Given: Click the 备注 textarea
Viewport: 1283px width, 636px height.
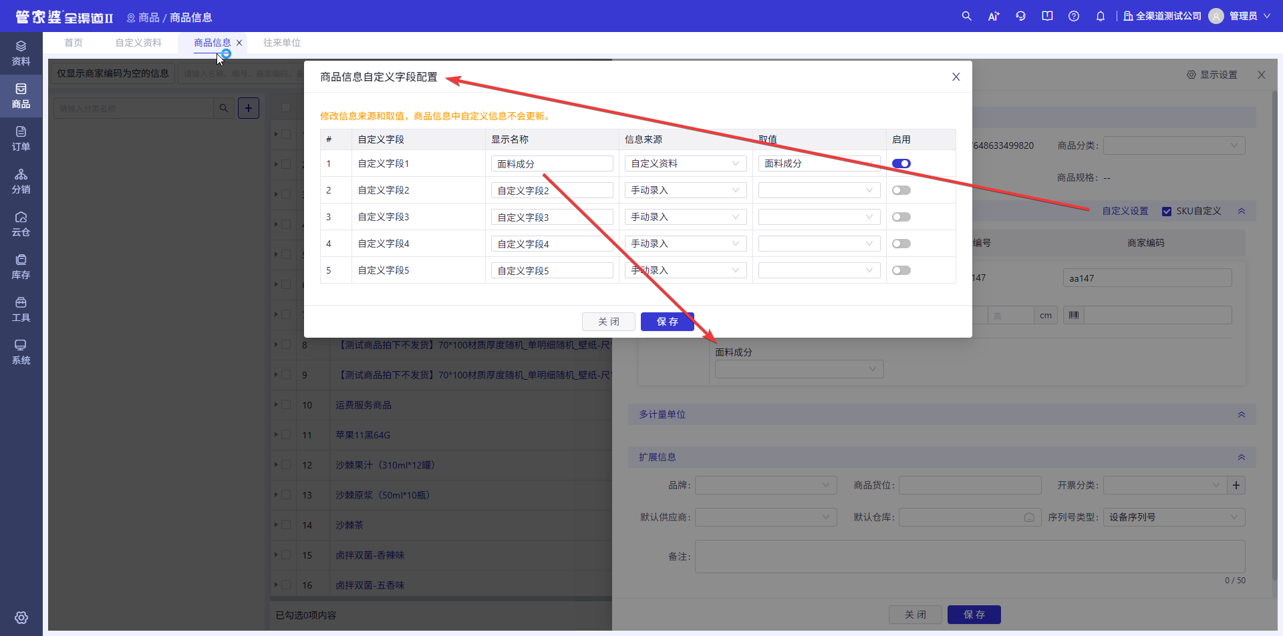Looking at the screenshot, I should pyautogui.click(x=970, y=557).
